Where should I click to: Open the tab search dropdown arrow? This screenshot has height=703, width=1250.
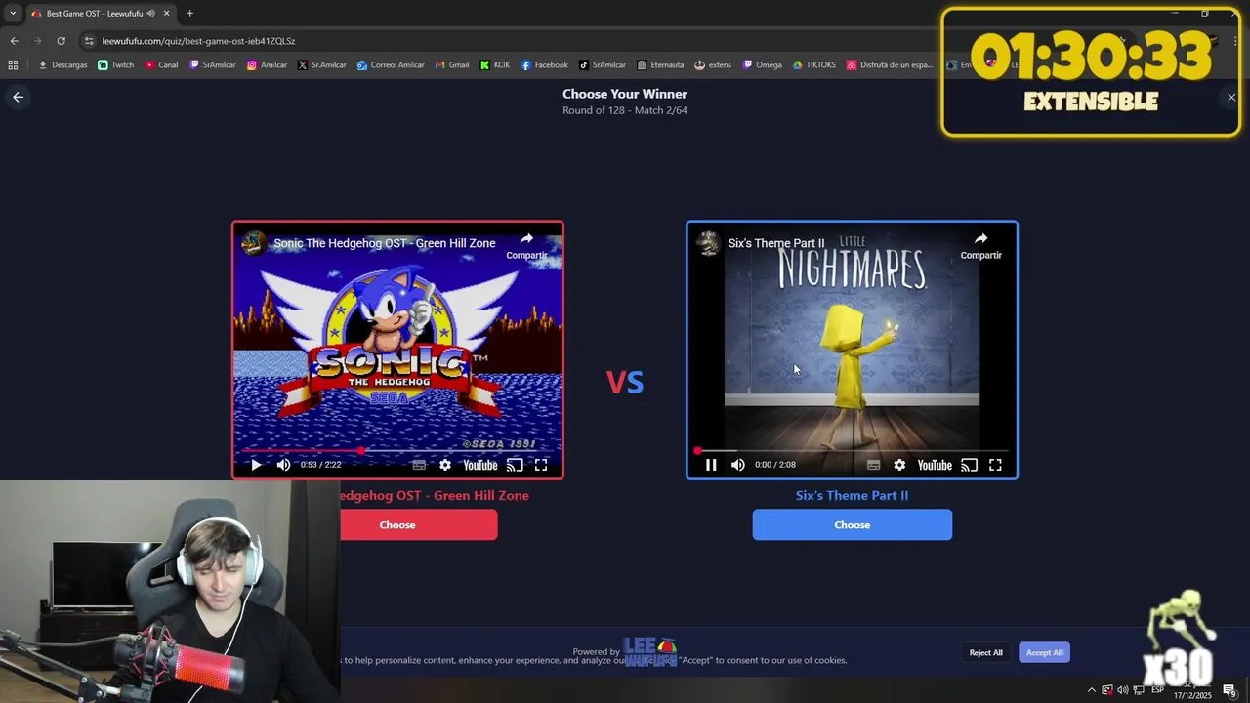pos(12,13)
